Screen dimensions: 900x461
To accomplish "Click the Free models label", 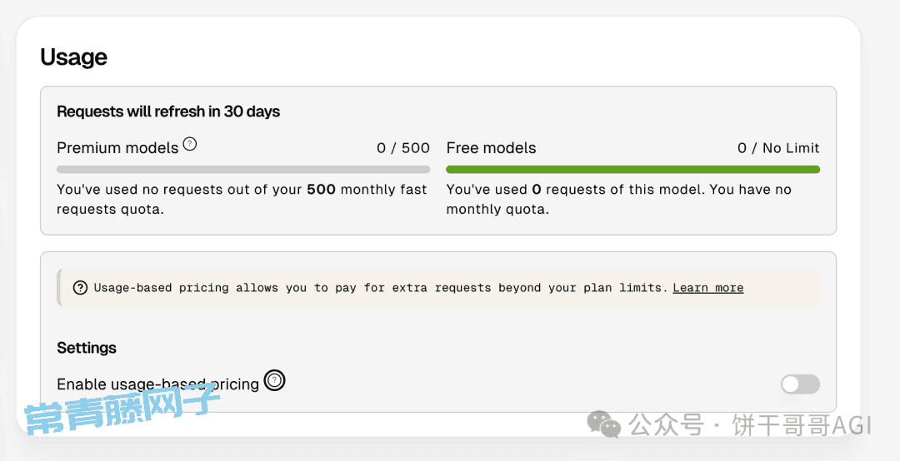I will pyautogui.click(x=491, y=148).
